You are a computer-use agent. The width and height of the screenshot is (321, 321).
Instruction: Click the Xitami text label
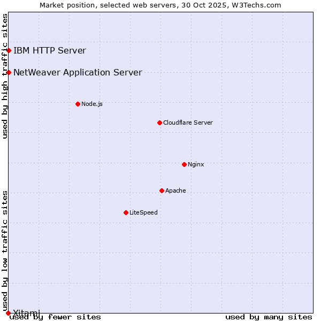click(26, 312)
